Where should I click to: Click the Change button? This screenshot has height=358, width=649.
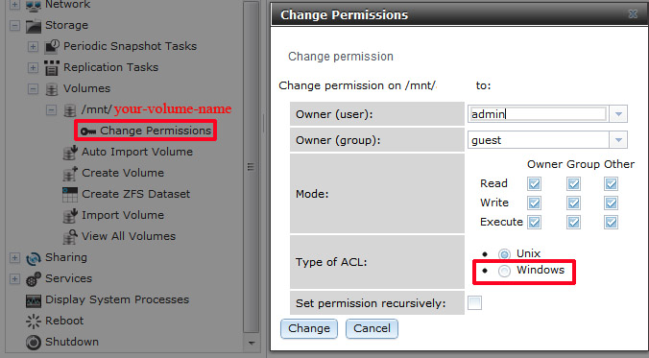tap(309, 328)
